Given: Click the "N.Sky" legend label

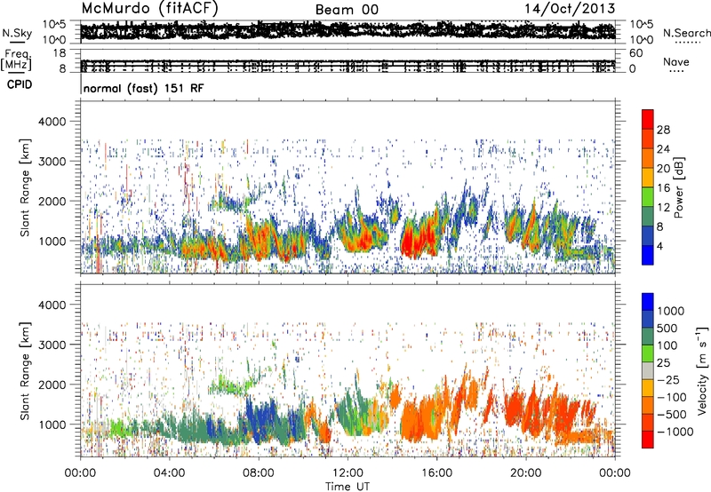Looking at the screenshot, I should click(x=17, y=33).
